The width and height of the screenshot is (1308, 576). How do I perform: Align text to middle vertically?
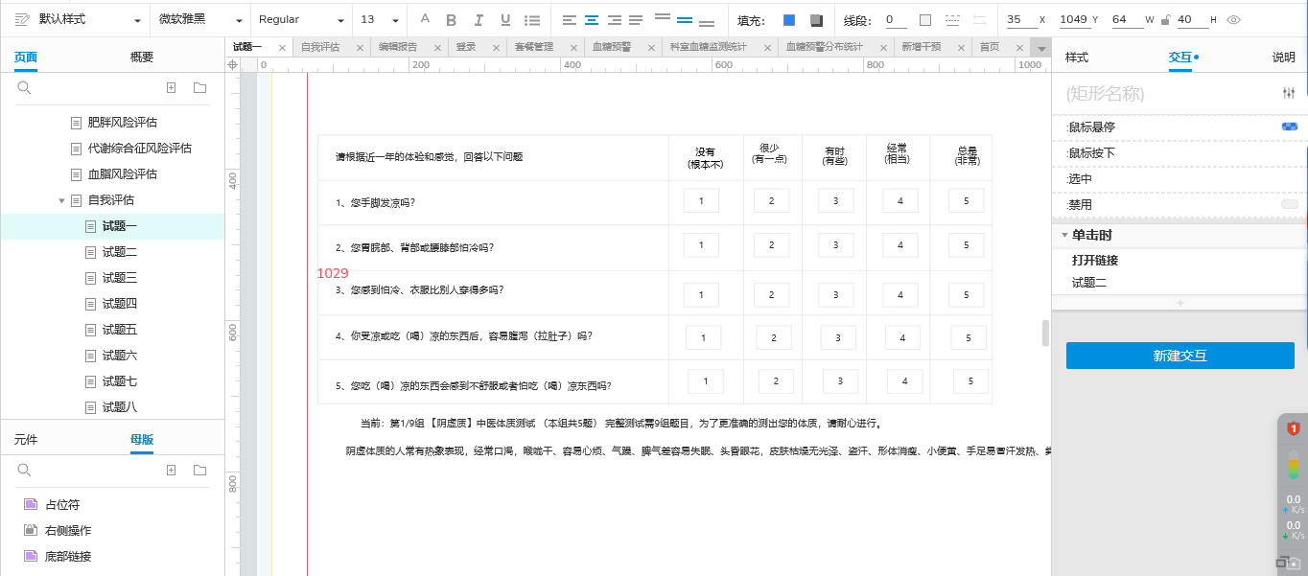point(685,20)
